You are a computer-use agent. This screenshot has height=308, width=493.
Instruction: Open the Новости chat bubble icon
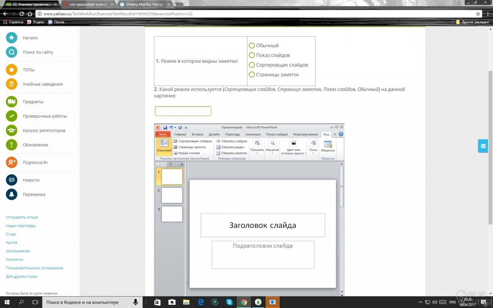coord(12,180)
